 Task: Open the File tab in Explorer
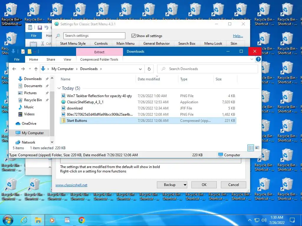[x=17, y=59]
